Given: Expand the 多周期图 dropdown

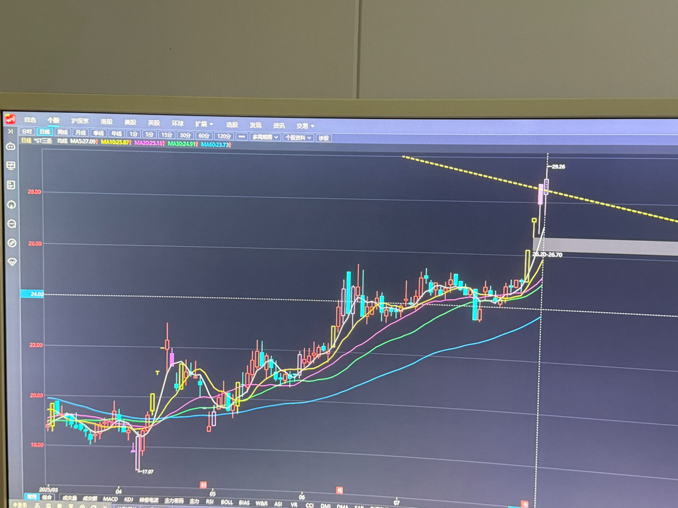Looking at the screenshot, I should (265, 137).
